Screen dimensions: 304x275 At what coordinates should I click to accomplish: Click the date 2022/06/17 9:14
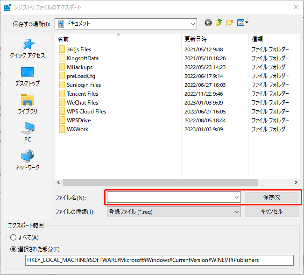(204, 76)
